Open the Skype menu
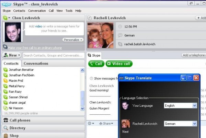 (7, 11)
